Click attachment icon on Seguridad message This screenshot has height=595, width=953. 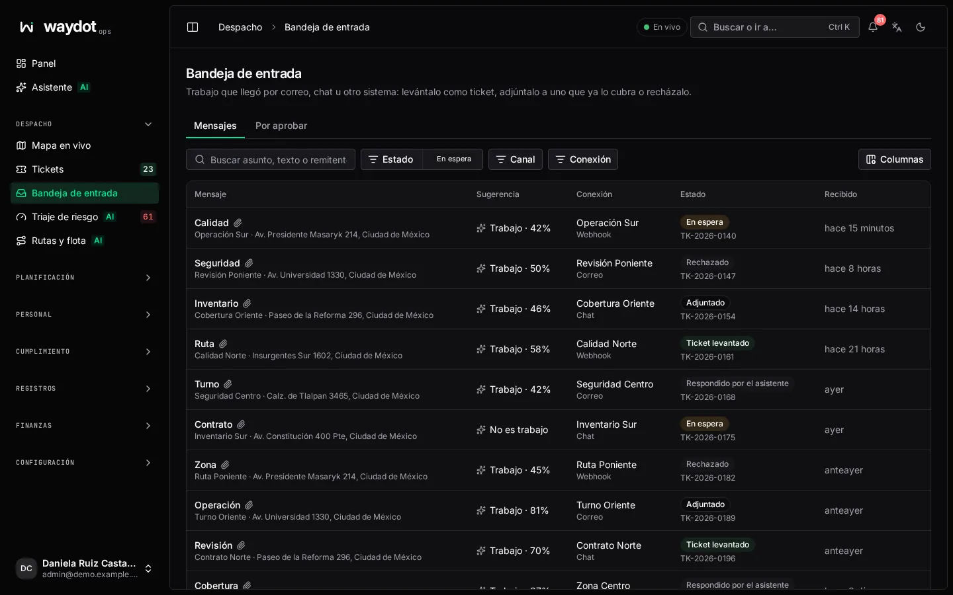click(x=249, y=263)
